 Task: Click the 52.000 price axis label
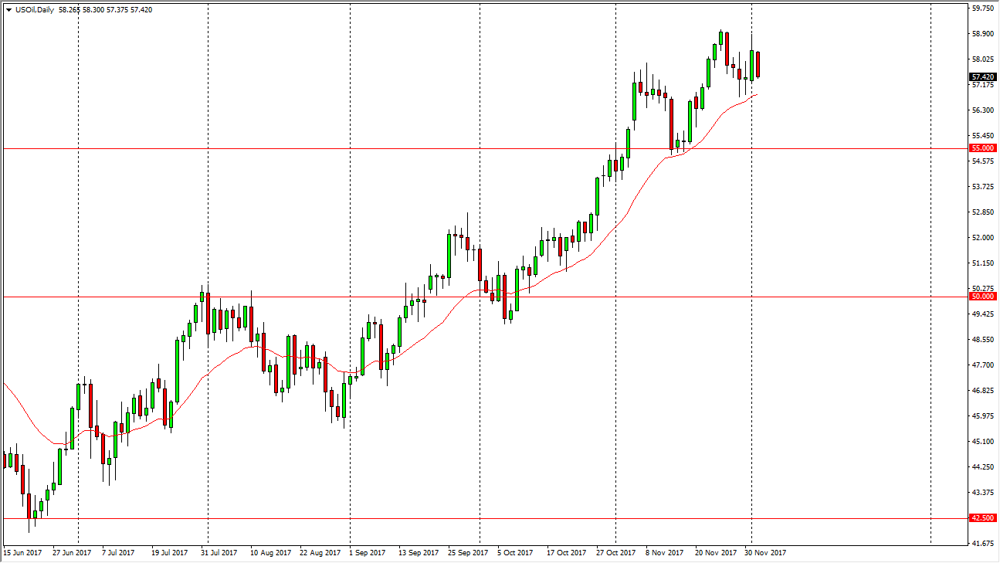coord(982,238)
